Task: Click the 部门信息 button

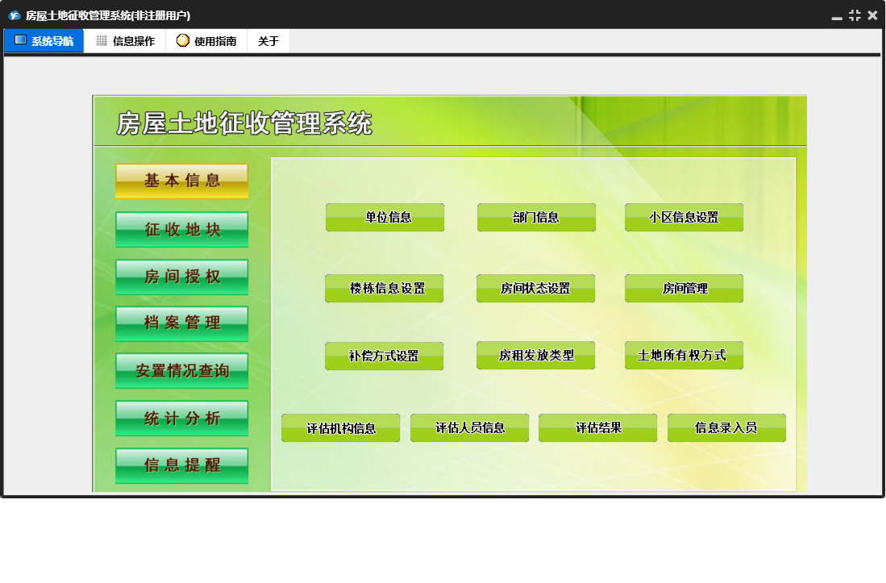Action: [x=536, y=218]
